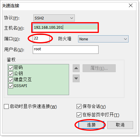The width and height of the screenshot is (140, 137).
Task: Click the move-up arrow in the authentication list
Action: pos(76,68)
